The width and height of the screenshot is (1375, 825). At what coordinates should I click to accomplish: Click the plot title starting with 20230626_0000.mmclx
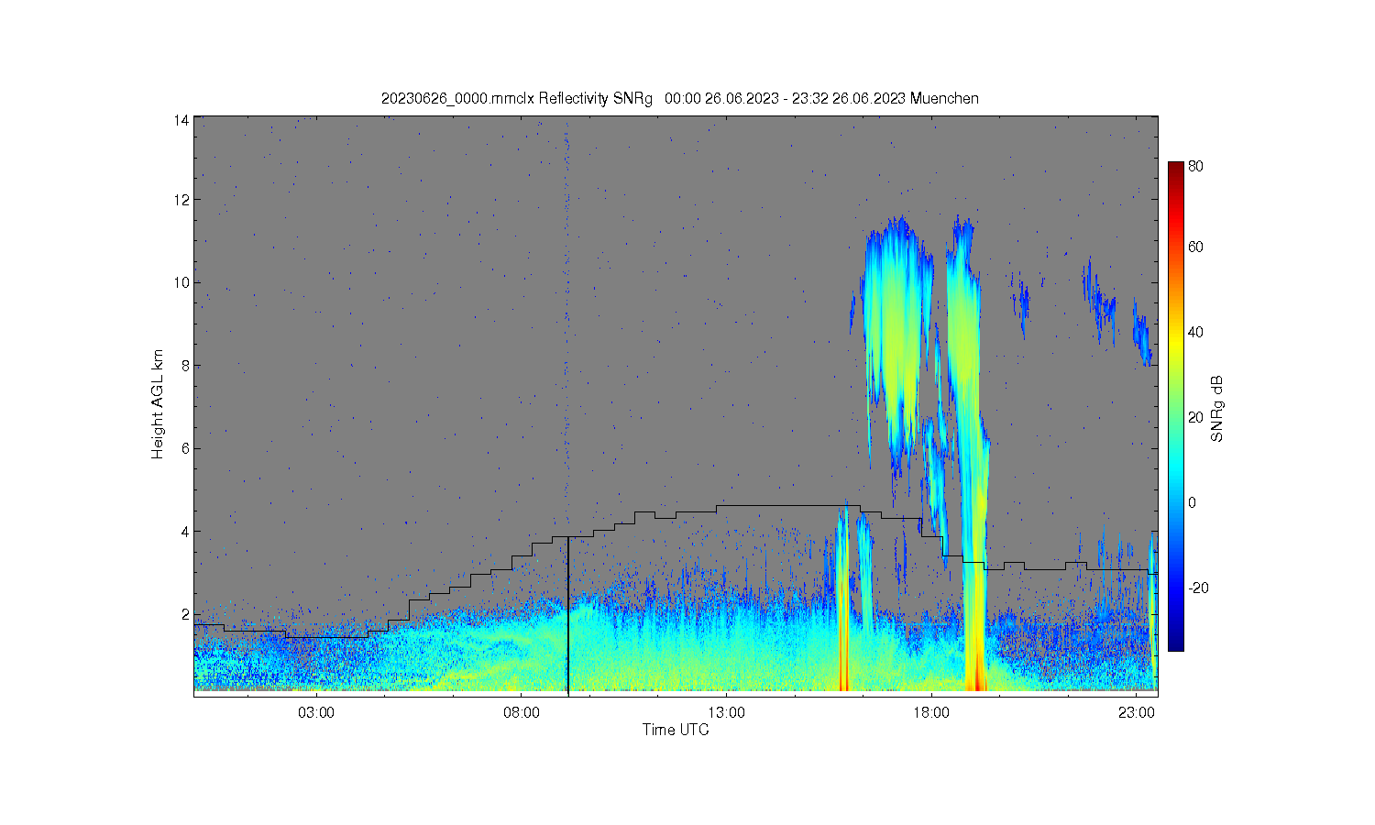pyautogui.click(x=680, y=98)
